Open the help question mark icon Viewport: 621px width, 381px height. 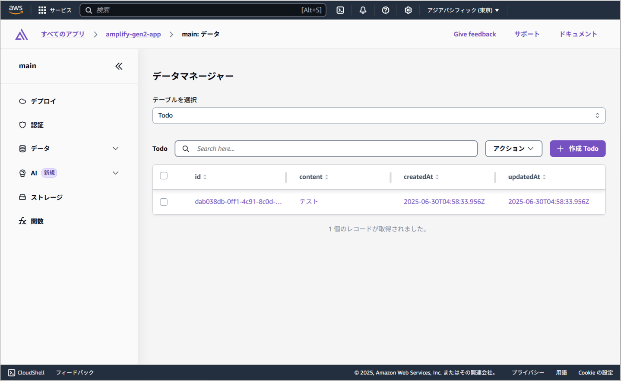pyautogui.click(x=386, y=10)
